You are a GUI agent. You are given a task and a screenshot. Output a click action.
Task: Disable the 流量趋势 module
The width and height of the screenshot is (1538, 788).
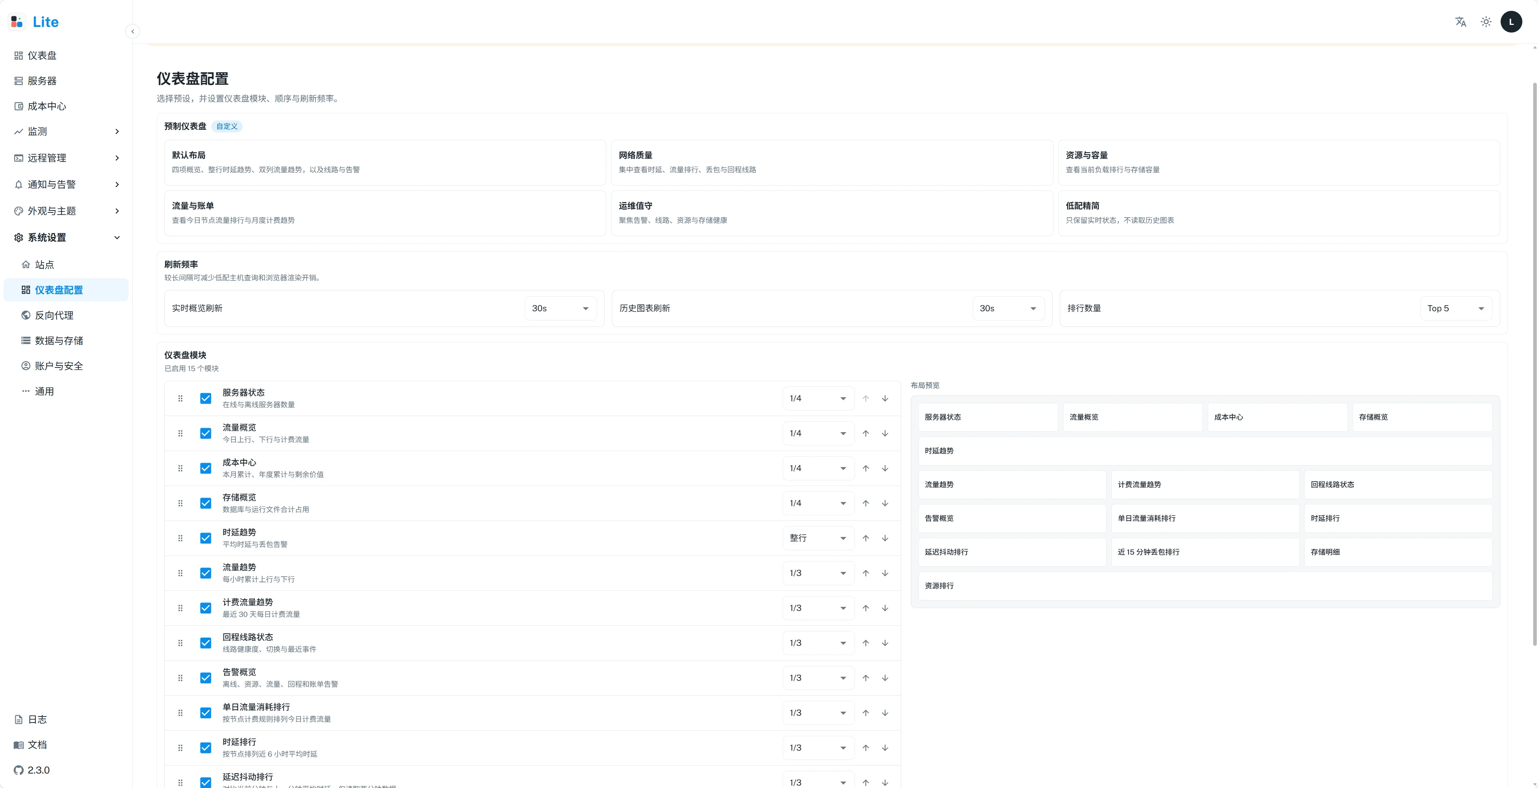(x=205, y=573)
